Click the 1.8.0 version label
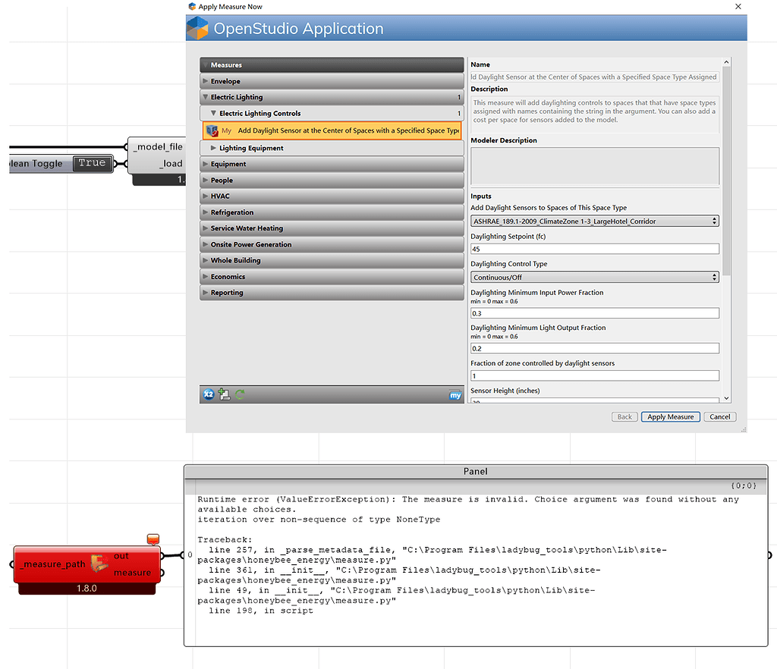This screenshot has height=669, width=777. (87, 589)
